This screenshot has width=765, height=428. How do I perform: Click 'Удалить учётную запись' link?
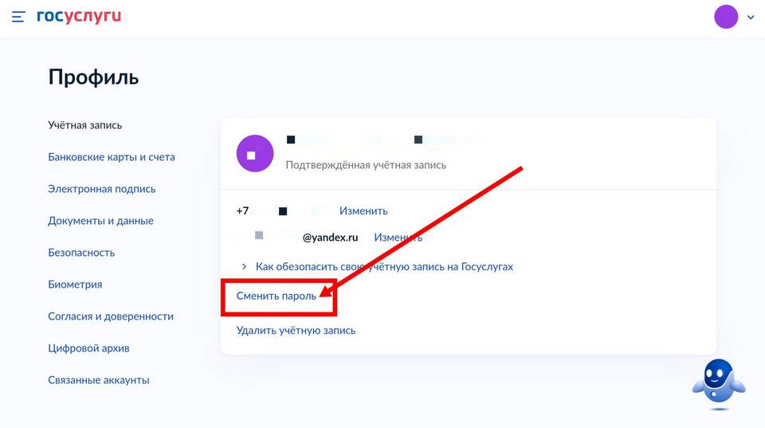click(296, 330)
